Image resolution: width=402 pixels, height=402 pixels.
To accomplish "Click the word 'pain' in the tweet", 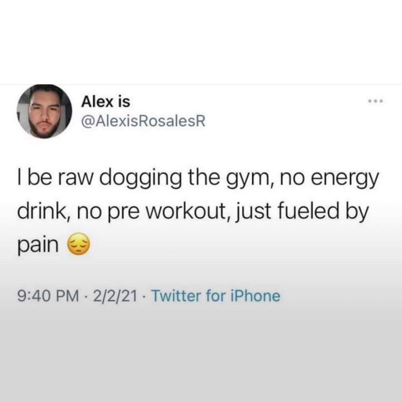I will (38, 246).
